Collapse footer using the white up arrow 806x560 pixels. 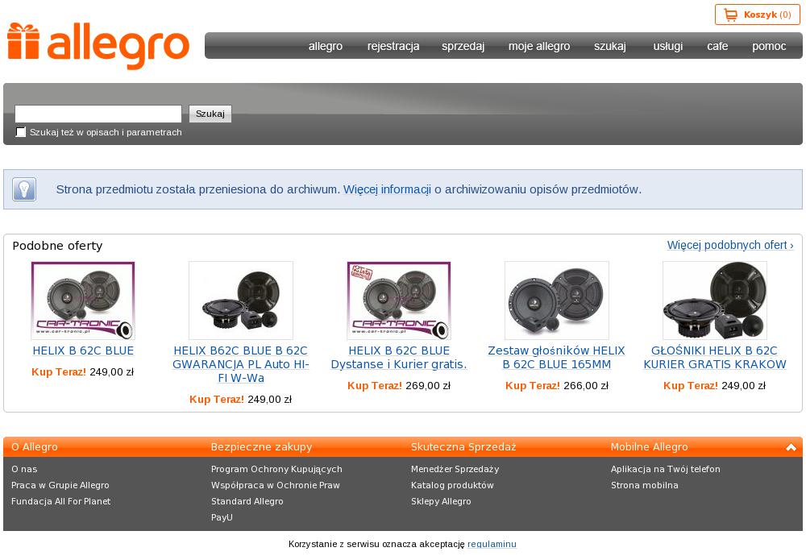point(791,447)
